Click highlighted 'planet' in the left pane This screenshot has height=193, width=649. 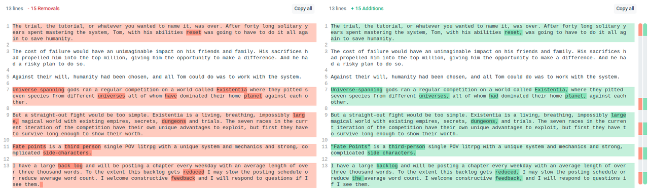253,96
